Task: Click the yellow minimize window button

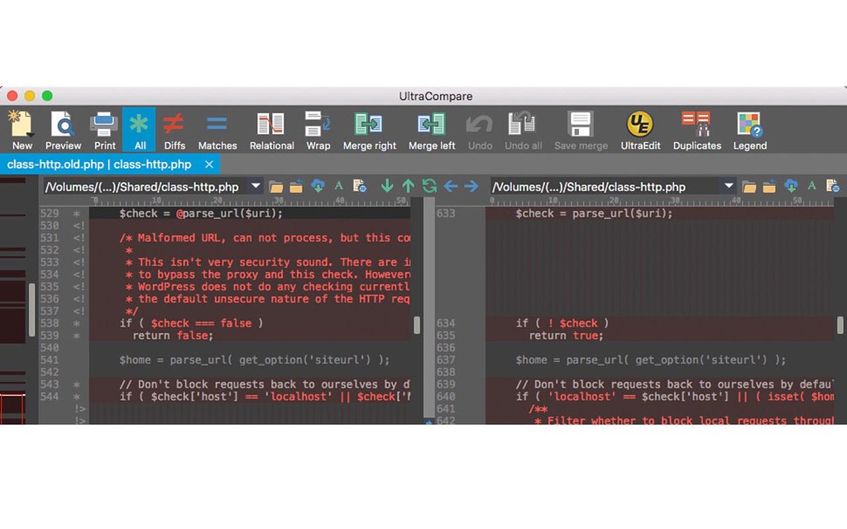Action: point(30,96)
